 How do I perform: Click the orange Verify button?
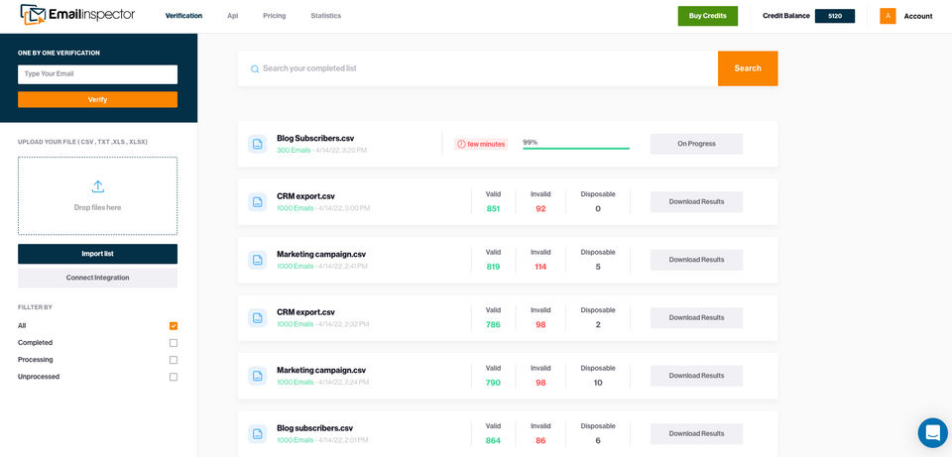tap(97, 99)
